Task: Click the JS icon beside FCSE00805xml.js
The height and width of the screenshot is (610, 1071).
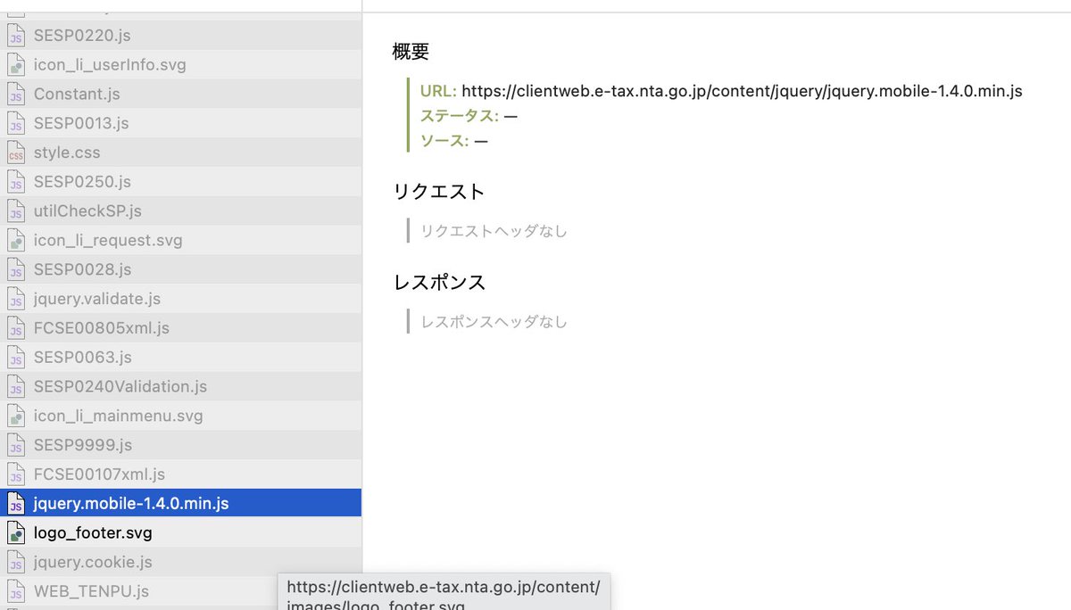Action: point(15,328)
